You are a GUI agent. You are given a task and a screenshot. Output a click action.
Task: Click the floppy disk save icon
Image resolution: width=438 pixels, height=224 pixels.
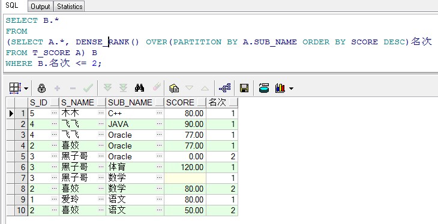(x=244, y=89)
